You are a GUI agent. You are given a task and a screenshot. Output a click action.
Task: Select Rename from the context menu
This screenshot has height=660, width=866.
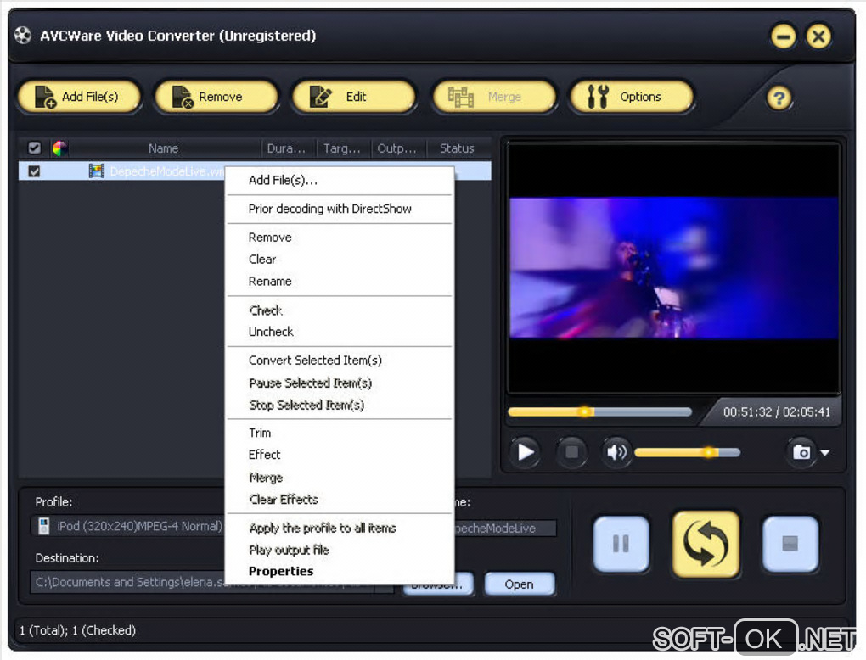coord(340,282)
